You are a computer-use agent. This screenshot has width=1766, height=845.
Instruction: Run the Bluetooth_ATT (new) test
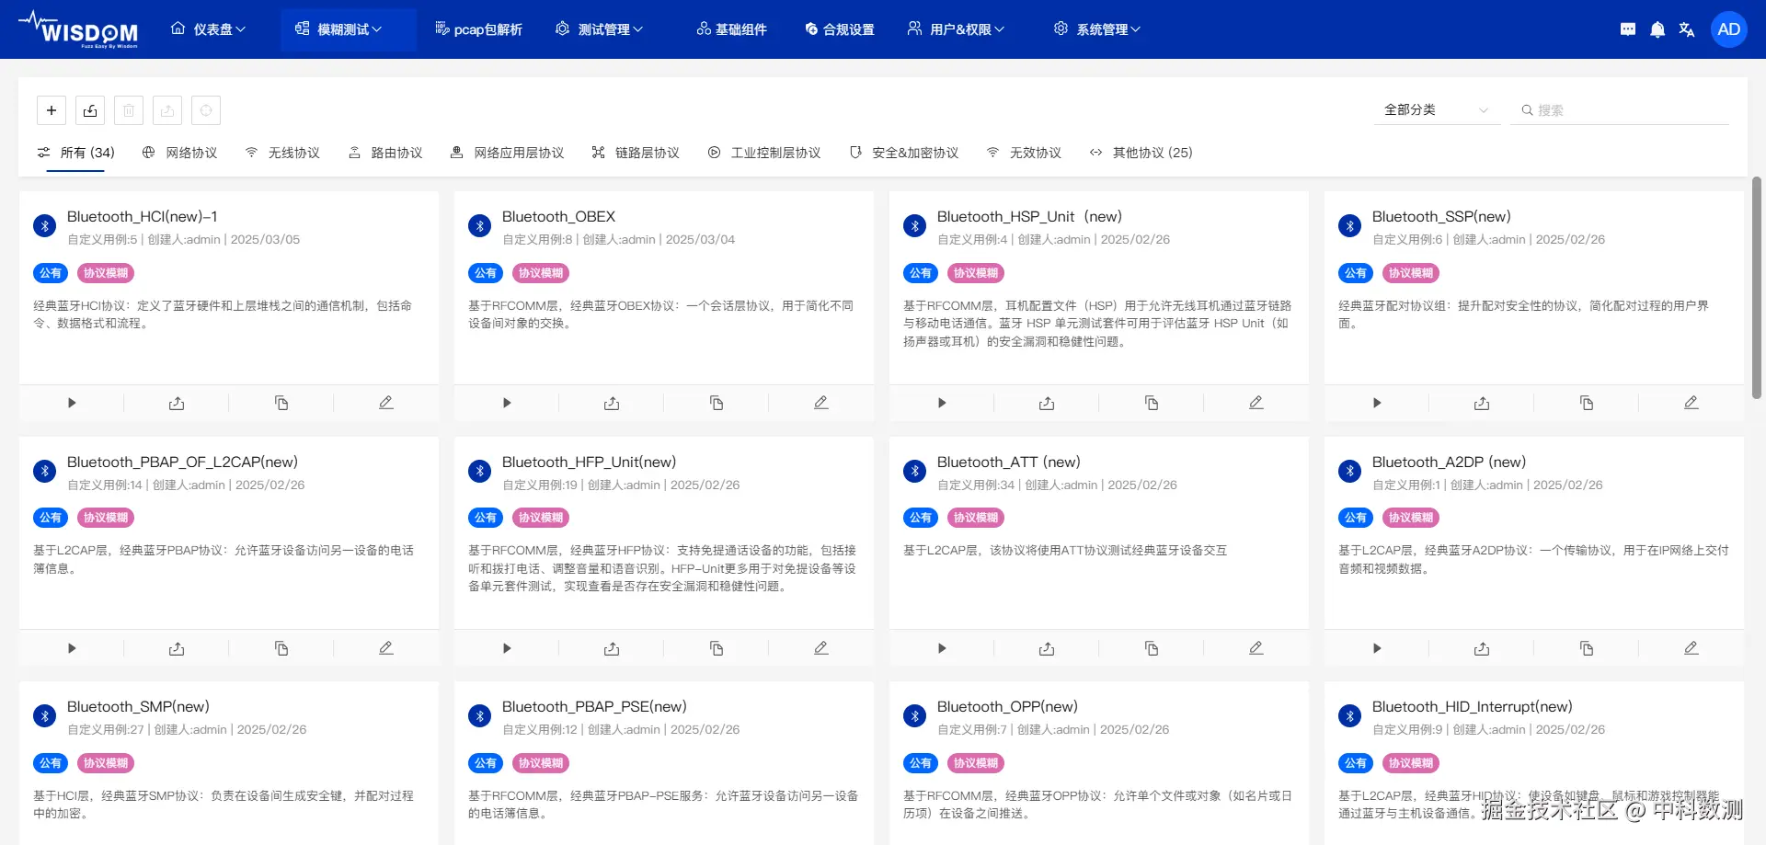942,648
